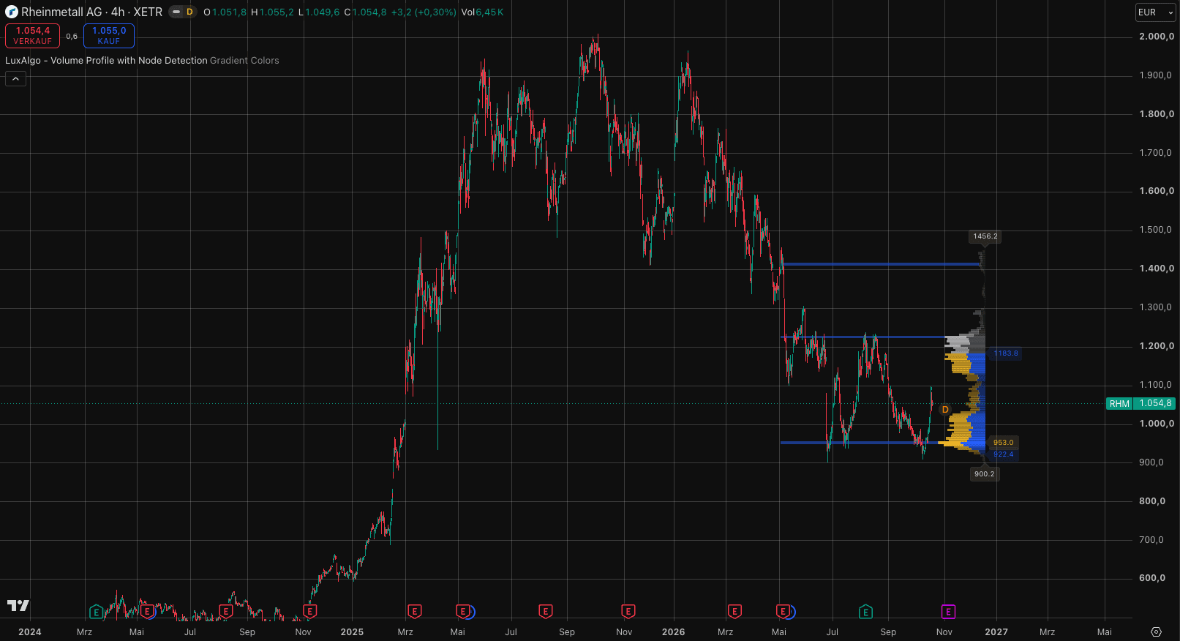Open the time axis settings gear icon
Screen dimensions: 1180x641
tap(1156, 631)
